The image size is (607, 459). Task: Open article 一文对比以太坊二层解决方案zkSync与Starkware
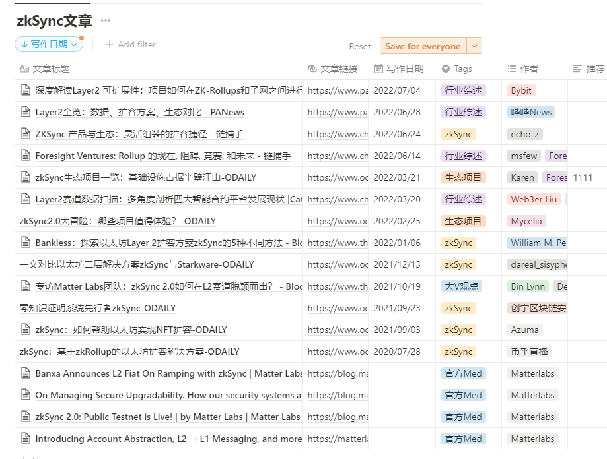137,264
